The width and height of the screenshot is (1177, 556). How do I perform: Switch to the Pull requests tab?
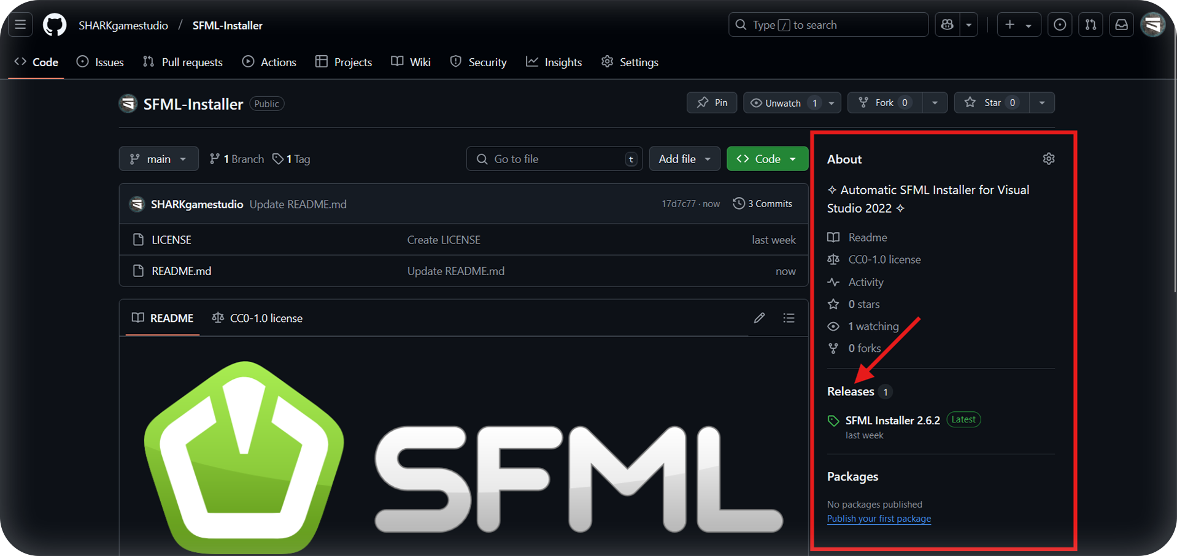pos(183,62)
